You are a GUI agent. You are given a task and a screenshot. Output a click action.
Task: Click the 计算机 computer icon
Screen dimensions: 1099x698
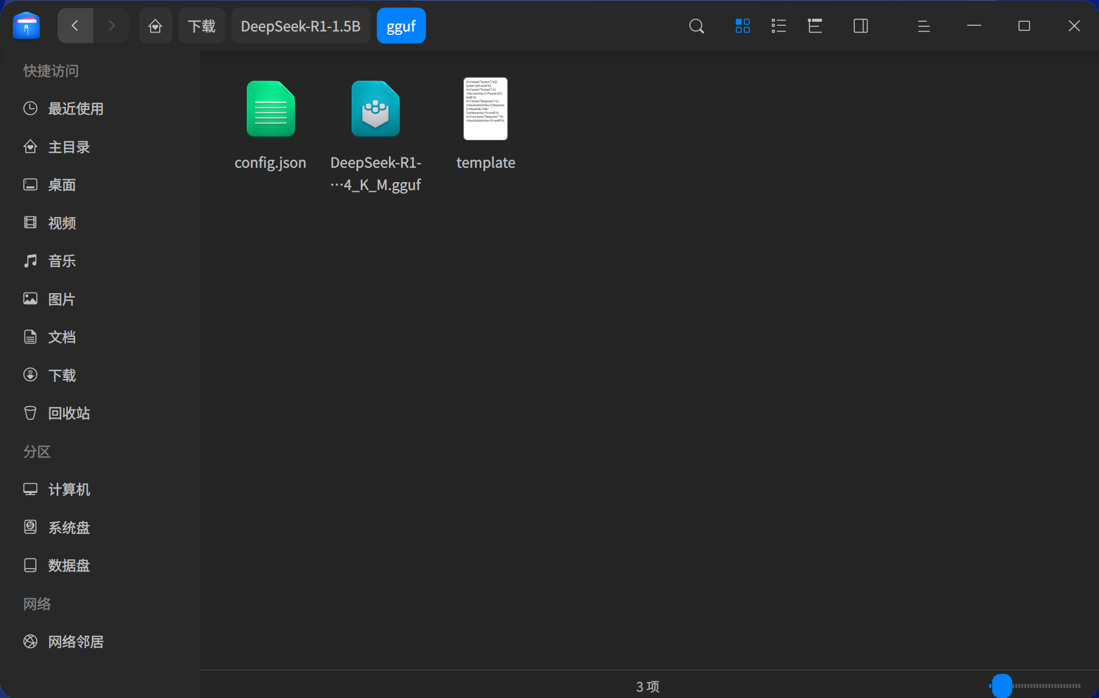(30, 489)
